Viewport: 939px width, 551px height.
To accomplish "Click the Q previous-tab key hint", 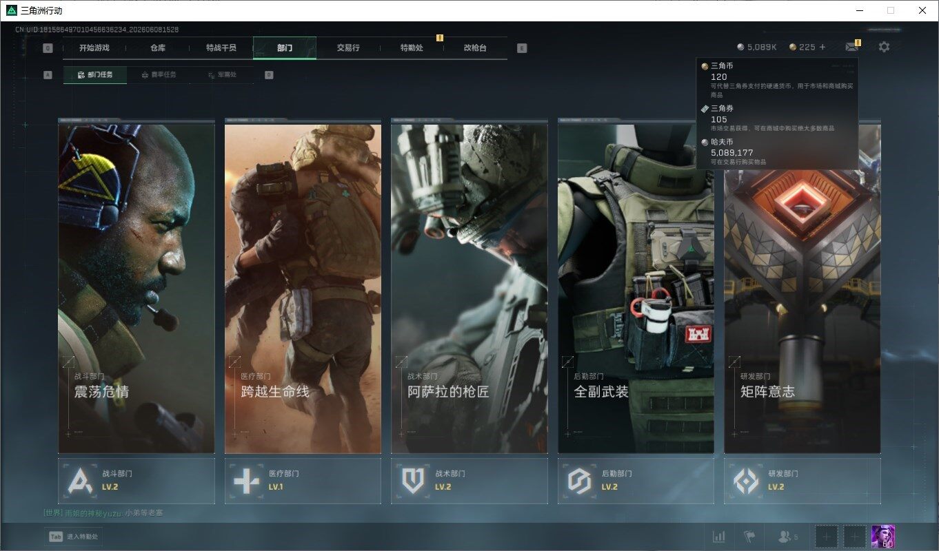I will point(48,48).
